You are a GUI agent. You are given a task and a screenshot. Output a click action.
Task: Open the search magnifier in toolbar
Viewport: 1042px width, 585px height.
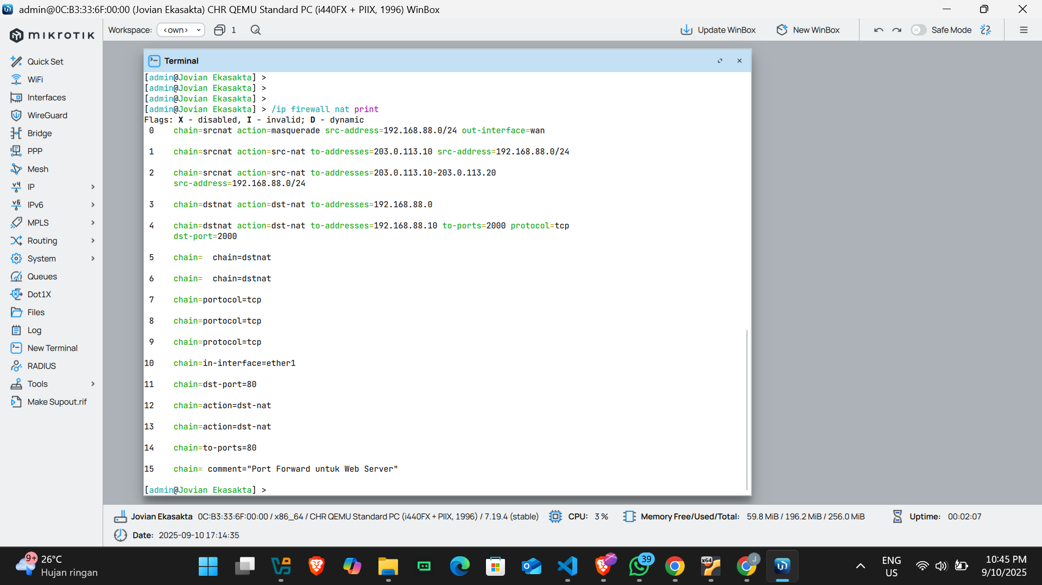point(256,30)
